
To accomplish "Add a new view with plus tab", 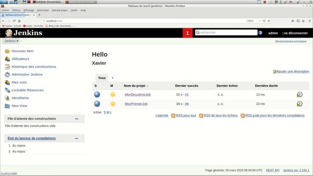I will coord(112,78).
